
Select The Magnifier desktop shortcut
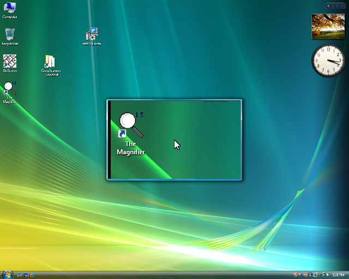pyautogui.click(x=9, y=90)
